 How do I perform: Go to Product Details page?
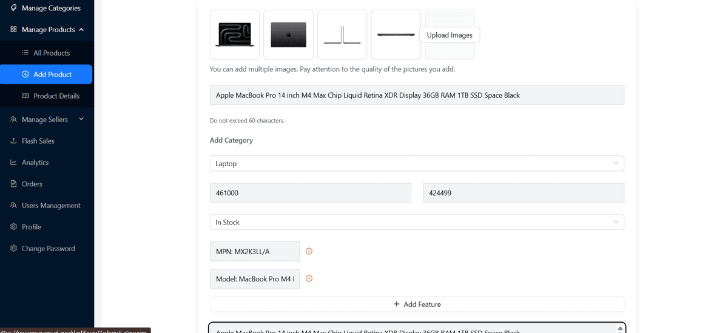56,96
